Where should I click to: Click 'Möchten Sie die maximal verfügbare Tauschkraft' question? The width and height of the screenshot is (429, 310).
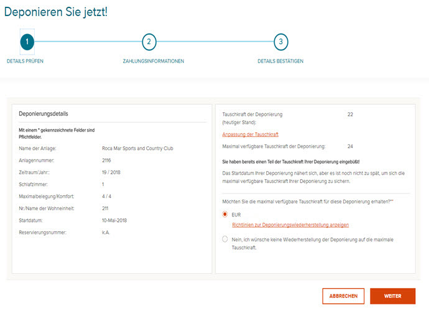(x=308, y=201)
